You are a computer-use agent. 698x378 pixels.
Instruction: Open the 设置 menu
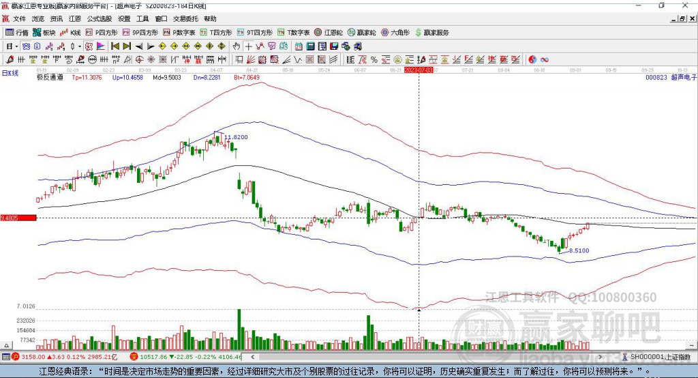tap(124, 18)
